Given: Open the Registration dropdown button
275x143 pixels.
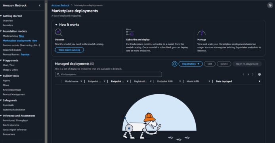Looking at the screenshot, I should pyautogui.click(x=191, y=64).
